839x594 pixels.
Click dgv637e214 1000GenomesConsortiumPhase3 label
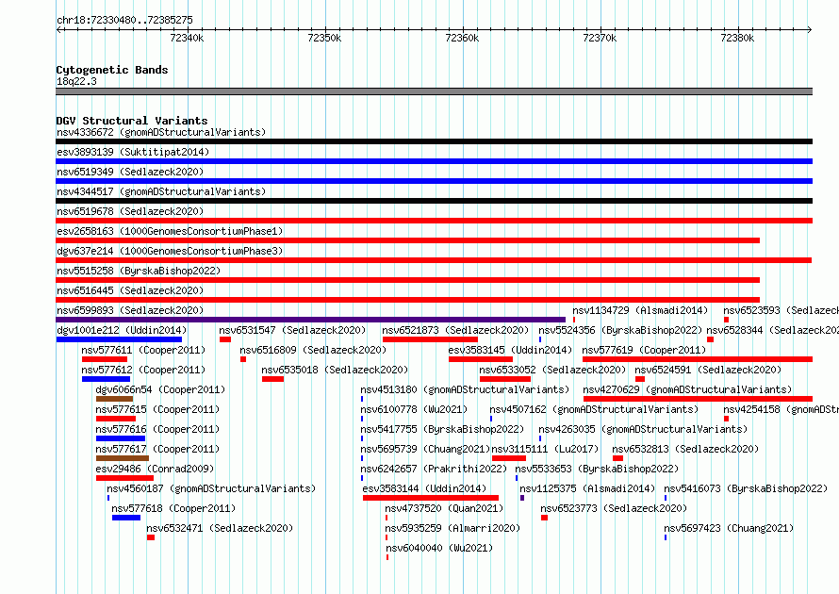click(170, 251)
